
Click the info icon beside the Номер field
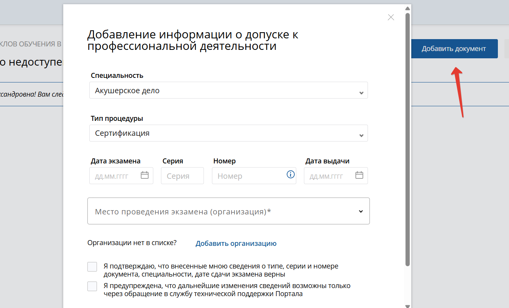[291, 175]
